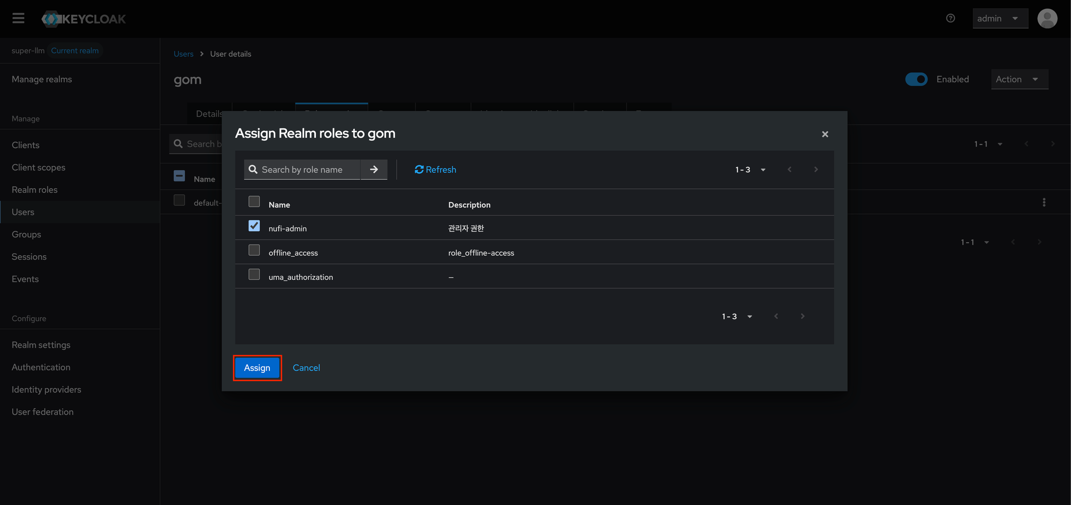Image resolution: width=1071 pixels, height=505 pixels.
Task: Navigate to Identity providers
Action: click(47, 389)
